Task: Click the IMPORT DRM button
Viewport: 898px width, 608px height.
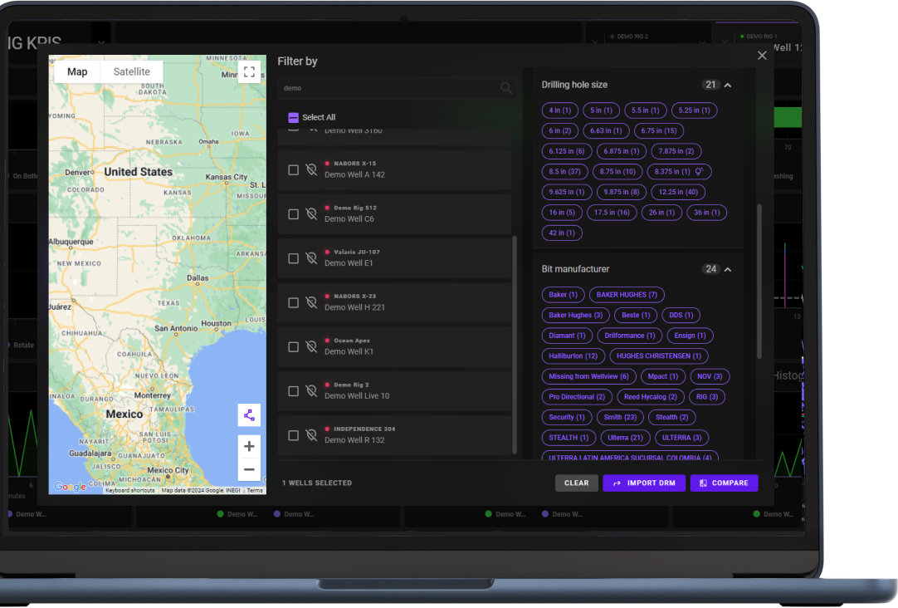Action: coord(644,483)
